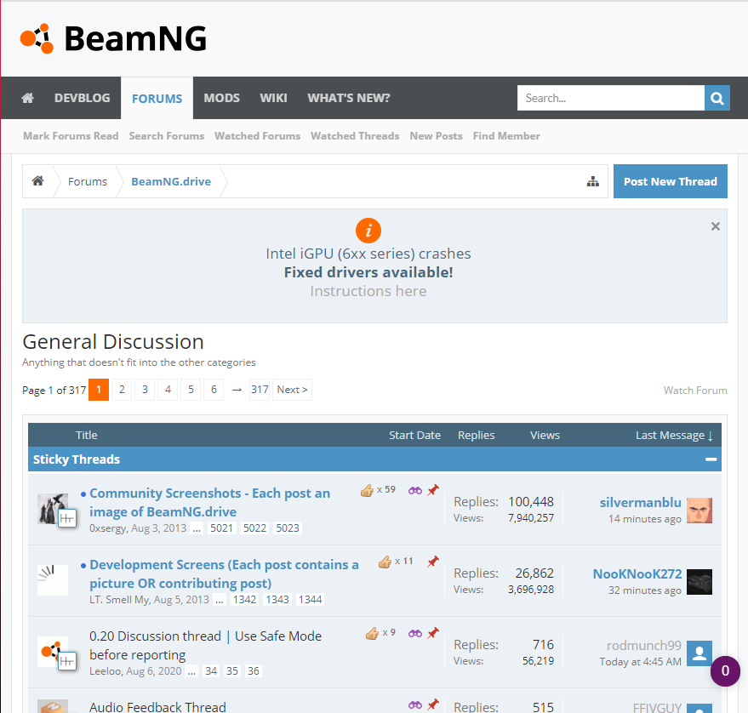Click the sticky pin on Development Screens
Screen dimensions: 748x713
(x=432, y=562)
